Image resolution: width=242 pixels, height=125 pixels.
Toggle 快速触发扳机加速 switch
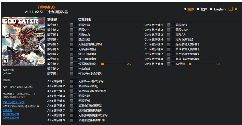click(73, 111)
